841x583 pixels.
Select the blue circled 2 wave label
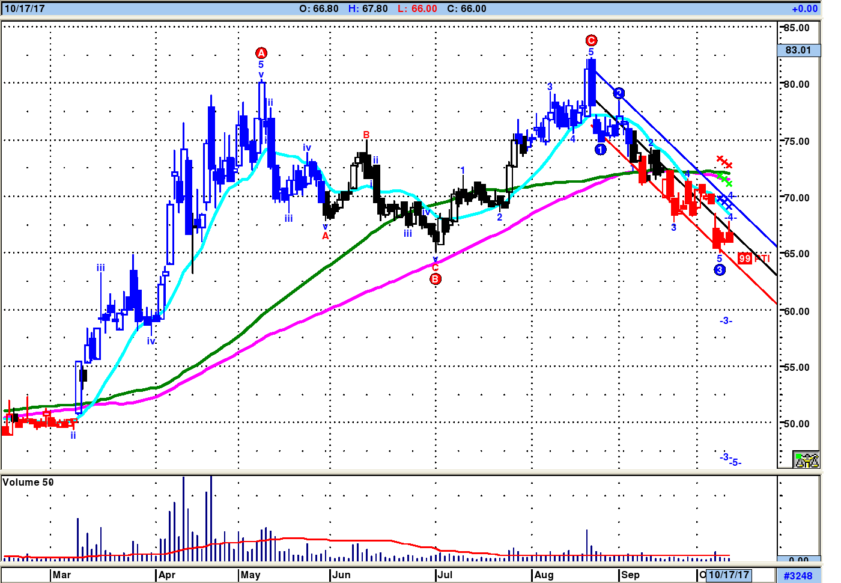pyautogui.click(x=619, y=93)
